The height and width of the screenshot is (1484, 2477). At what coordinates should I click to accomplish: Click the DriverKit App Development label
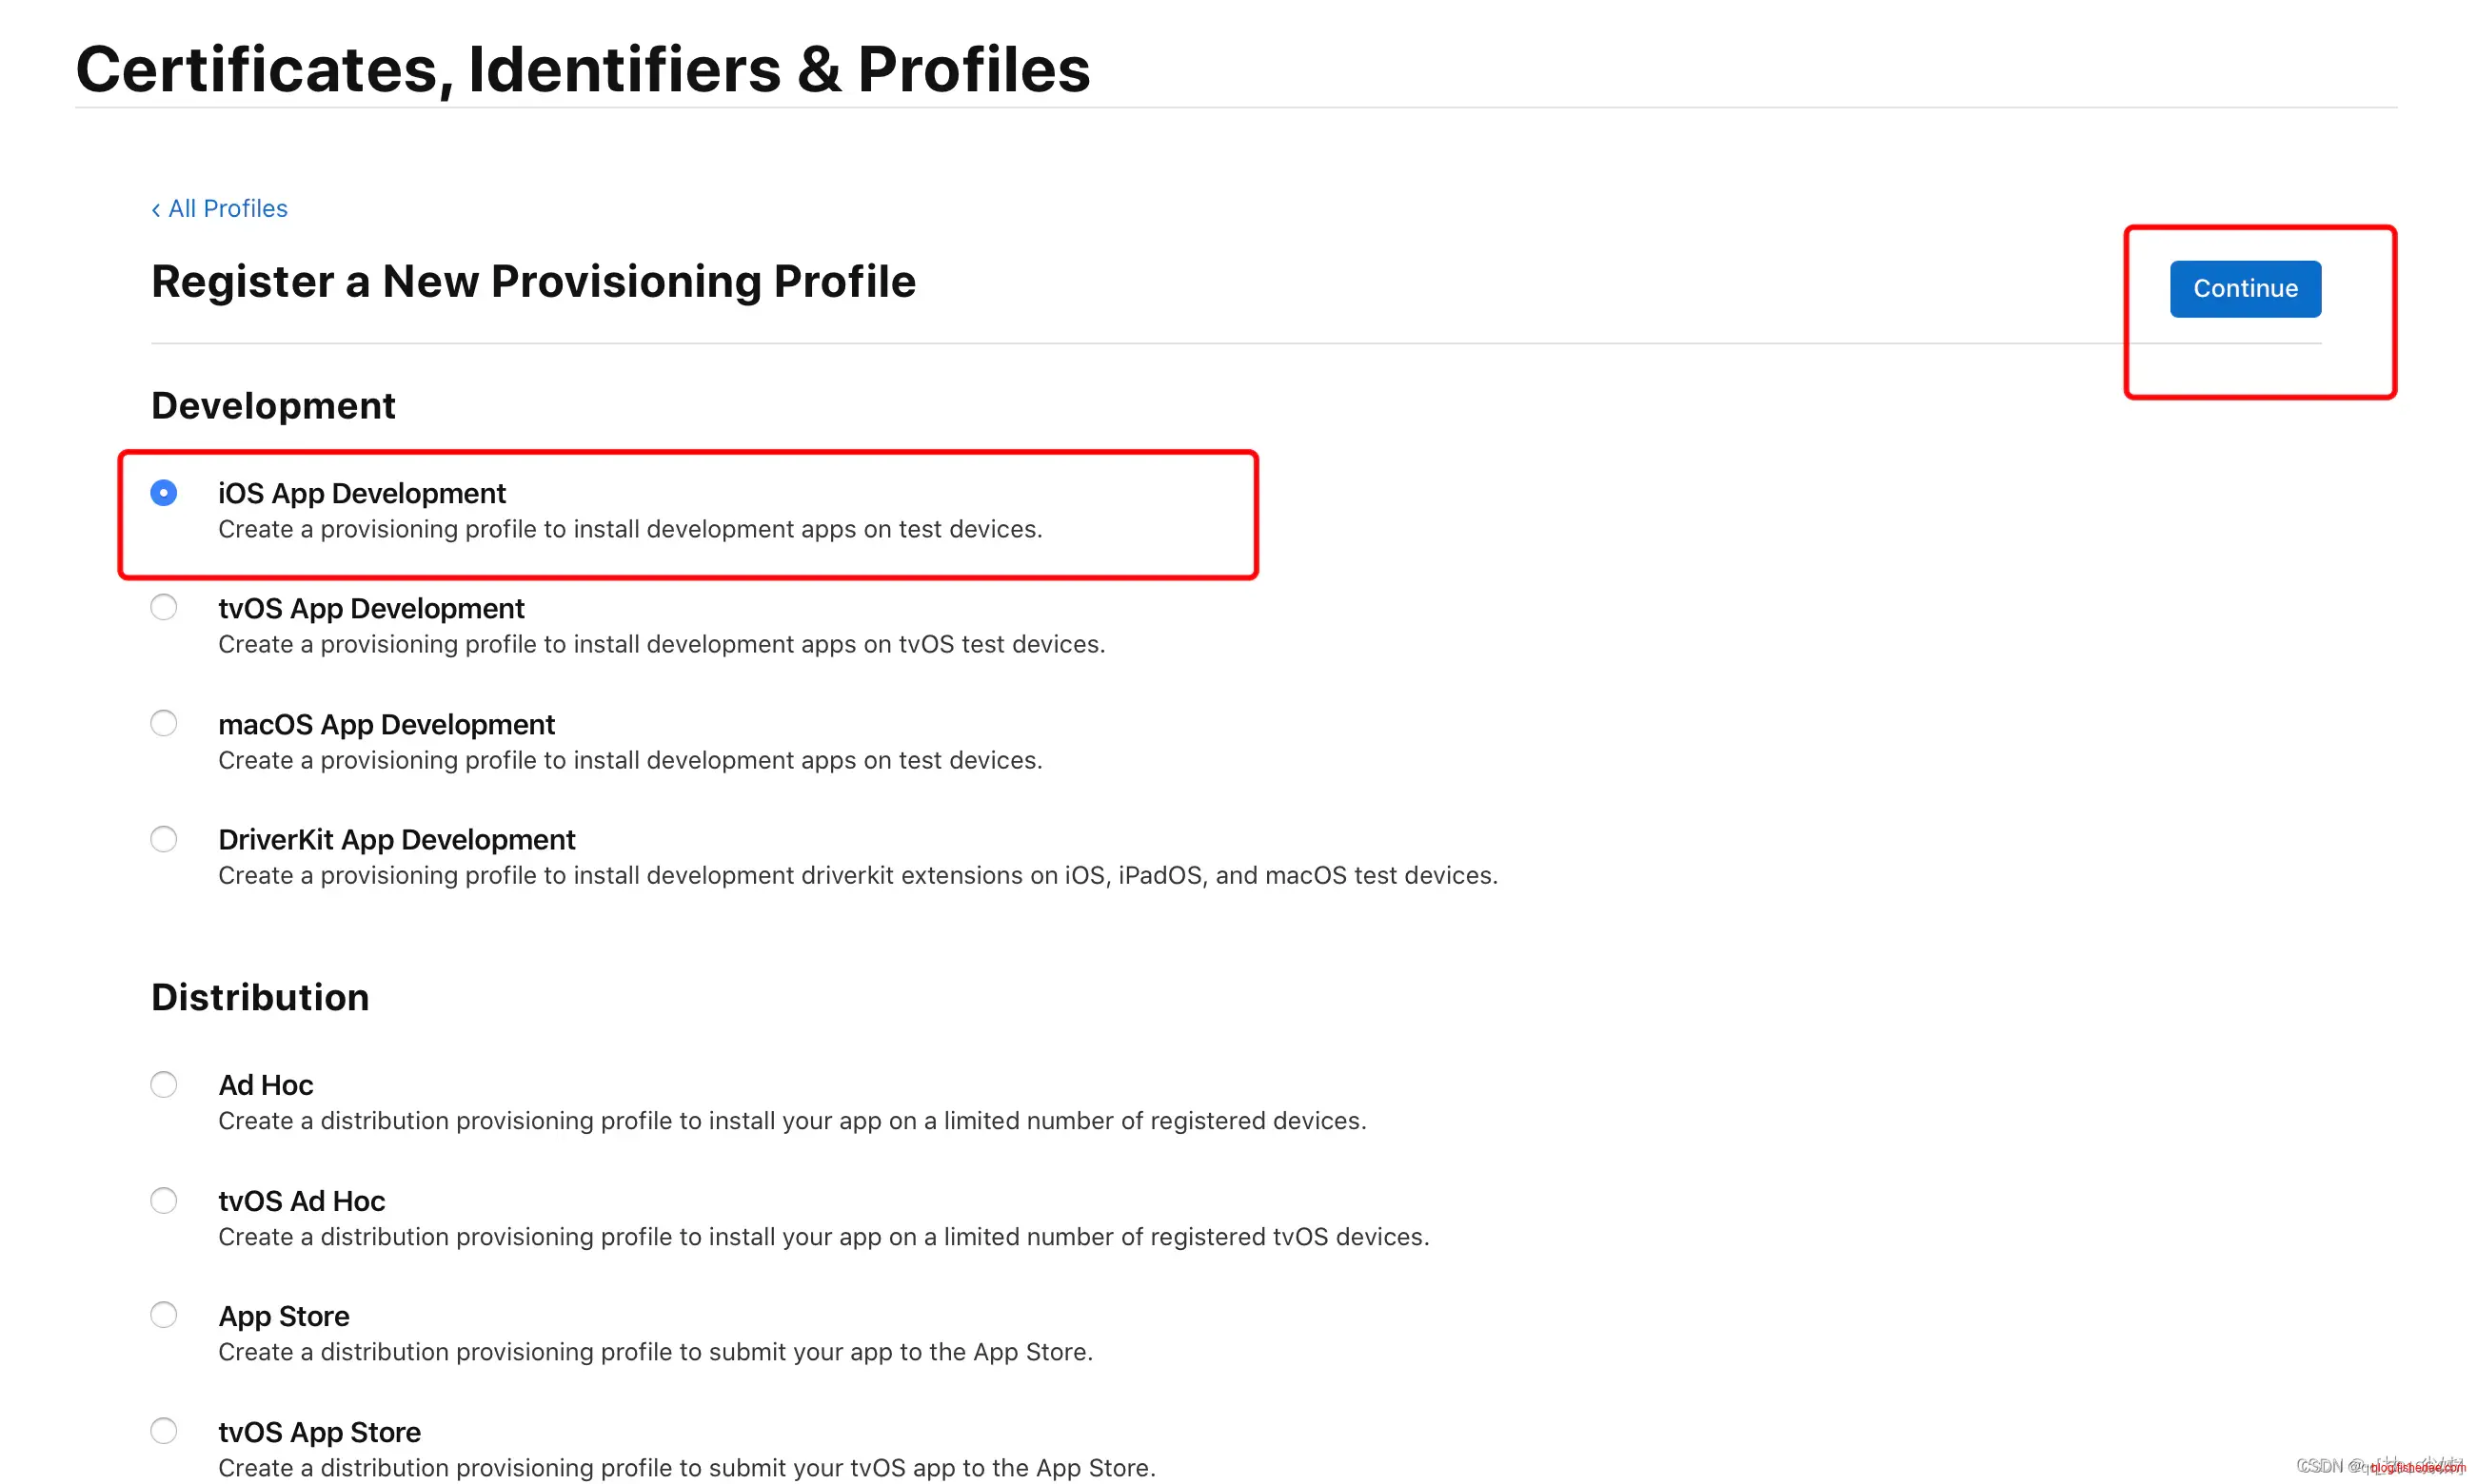tap(396, 840)
